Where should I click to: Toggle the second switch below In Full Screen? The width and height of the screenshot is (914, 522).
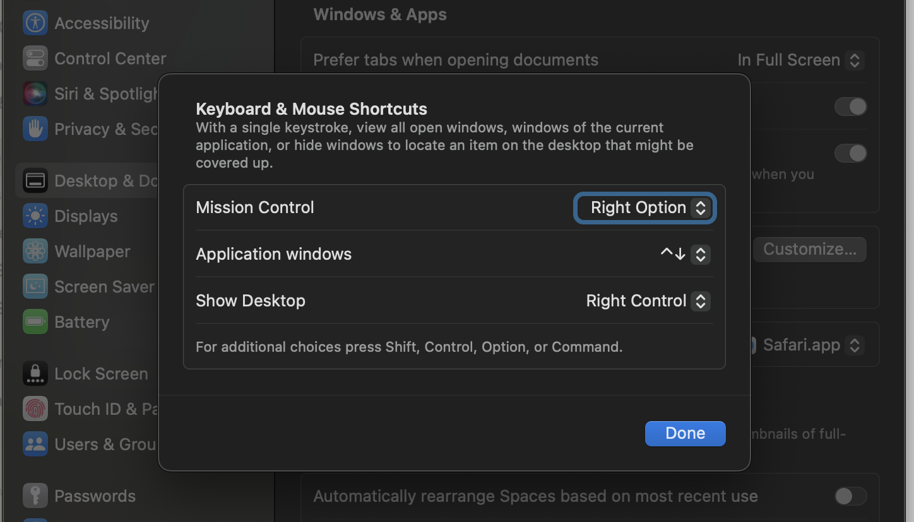tap(850, 153)
